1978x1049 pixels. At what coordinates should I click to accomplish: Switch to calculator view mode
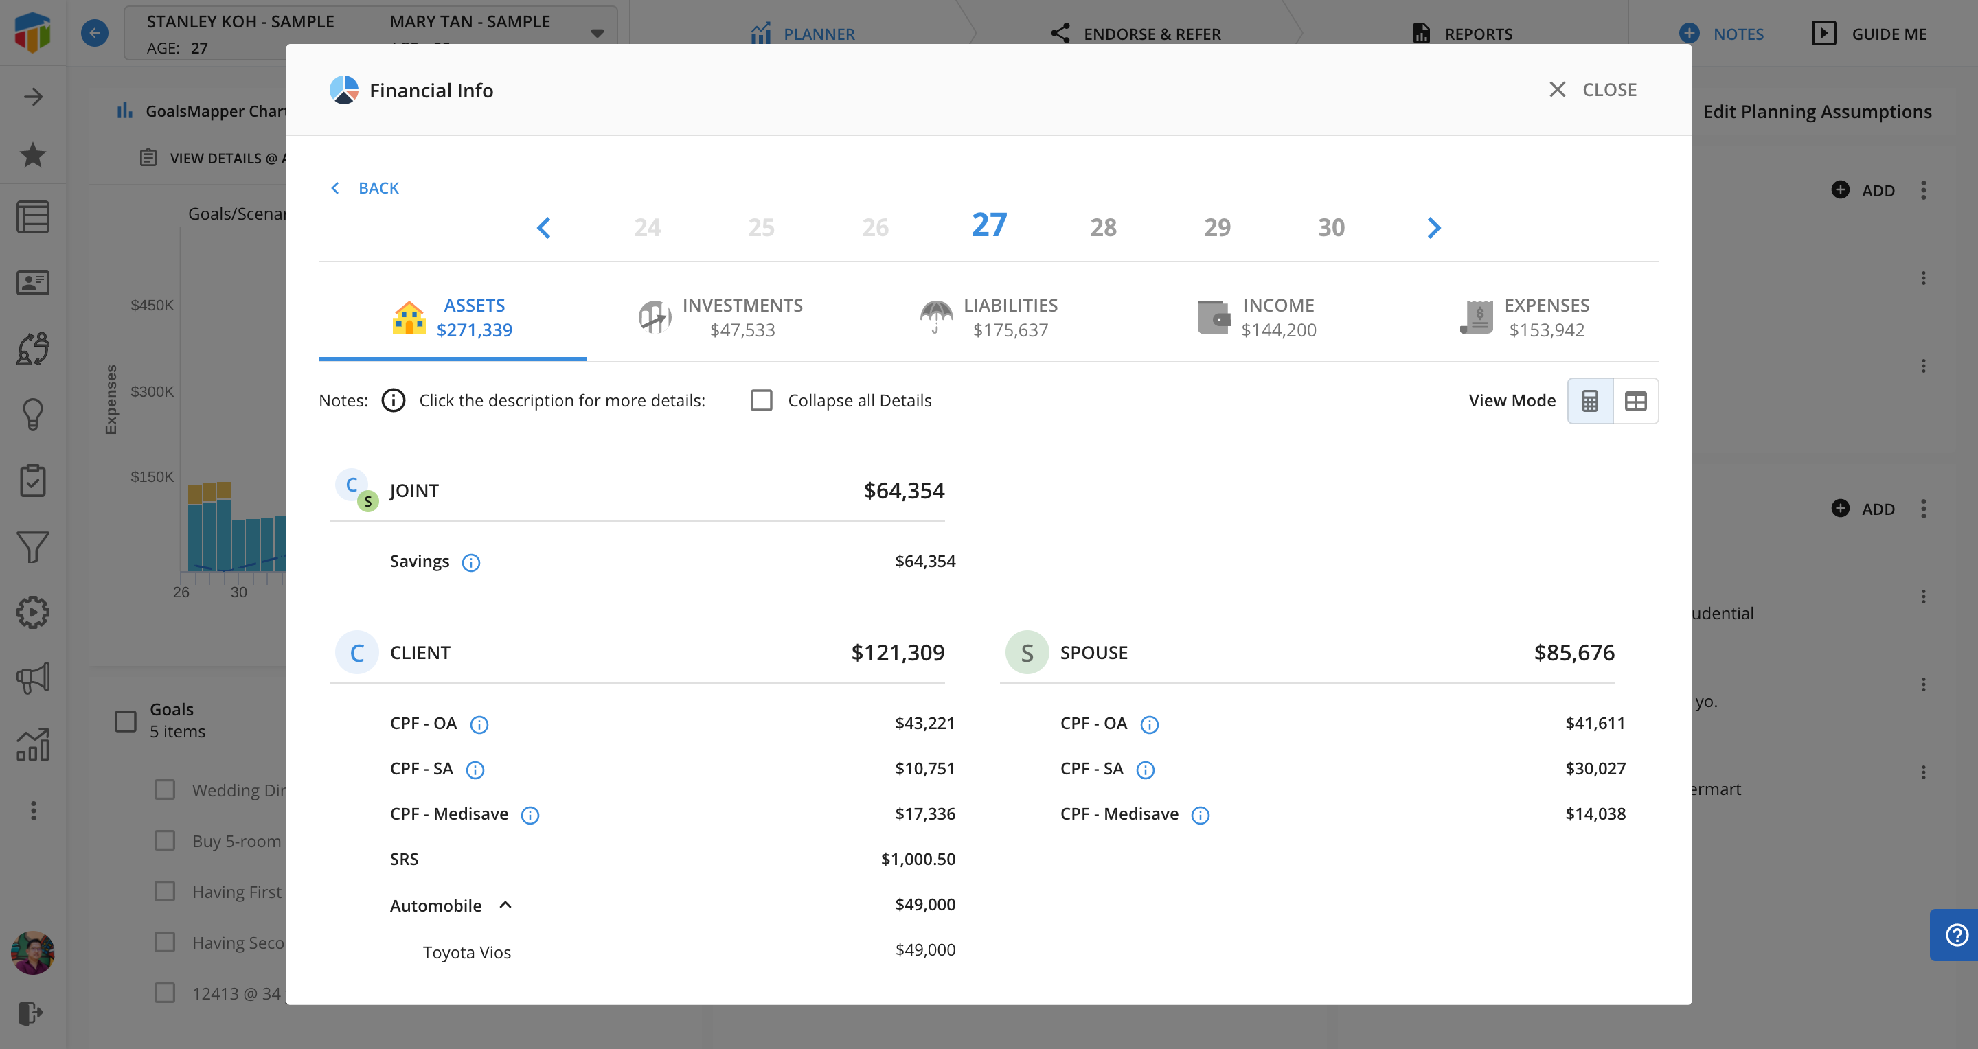pyautogui.click(x=1589, y=400)
